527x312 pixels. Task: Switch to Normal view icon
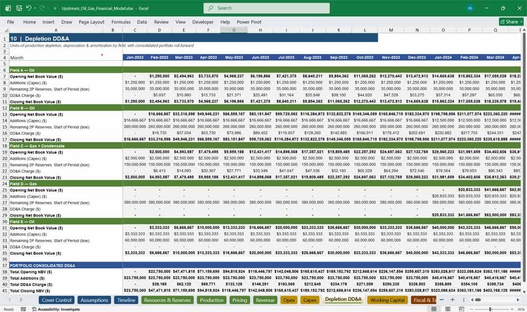pyautogui.click(x=434, y=309)
